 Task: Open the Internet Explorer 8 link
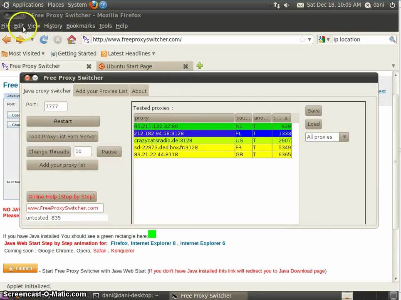(153, 243)
